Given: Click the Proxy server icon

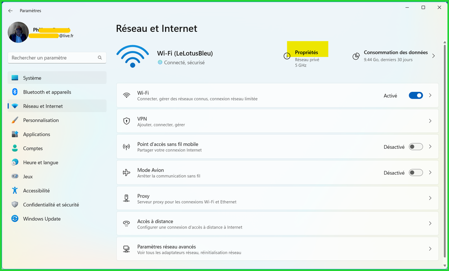Looking at the screenshot, I should click(x=127, y=198).
